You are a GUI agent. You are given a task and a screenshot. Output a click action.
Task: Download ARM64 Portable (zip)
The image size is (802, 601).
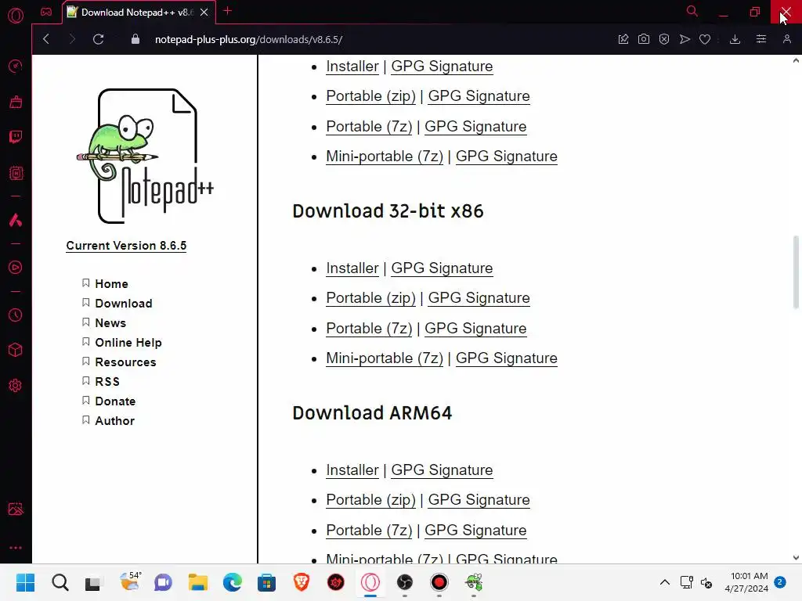point(370,500)
